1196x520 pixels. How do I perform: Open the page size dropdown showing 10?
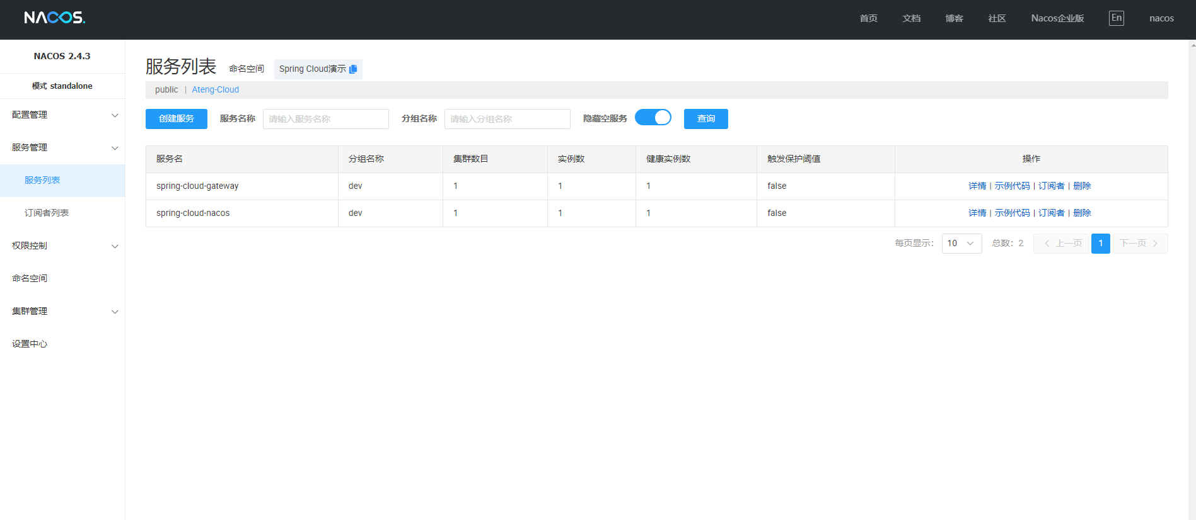click(961, 244)
